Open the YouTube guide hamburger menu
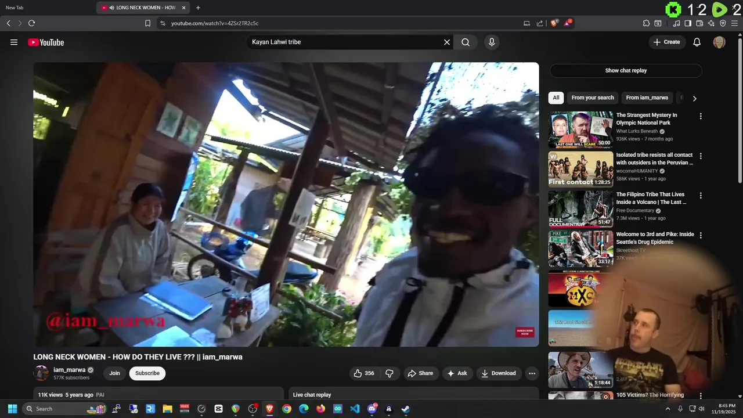This screenshot has width=743, height=418. pyautogui.click(x=14, y=42)
